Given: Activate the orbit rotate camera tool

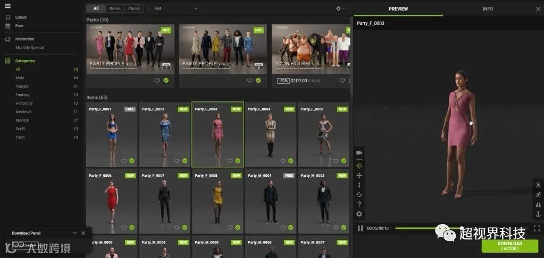Looking at the screenshot, I should tap(359, 166).
